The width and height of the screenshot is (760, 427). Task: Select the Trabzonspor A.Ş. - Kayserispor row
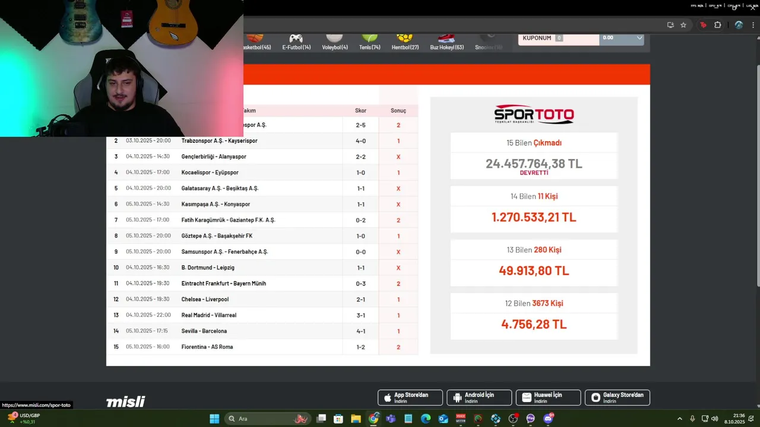[262, 141]
